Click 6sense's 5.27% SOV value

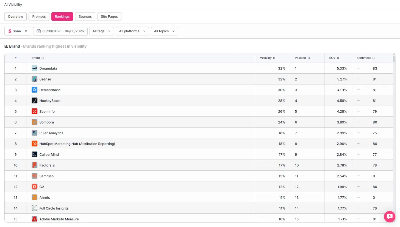[342, 79]
